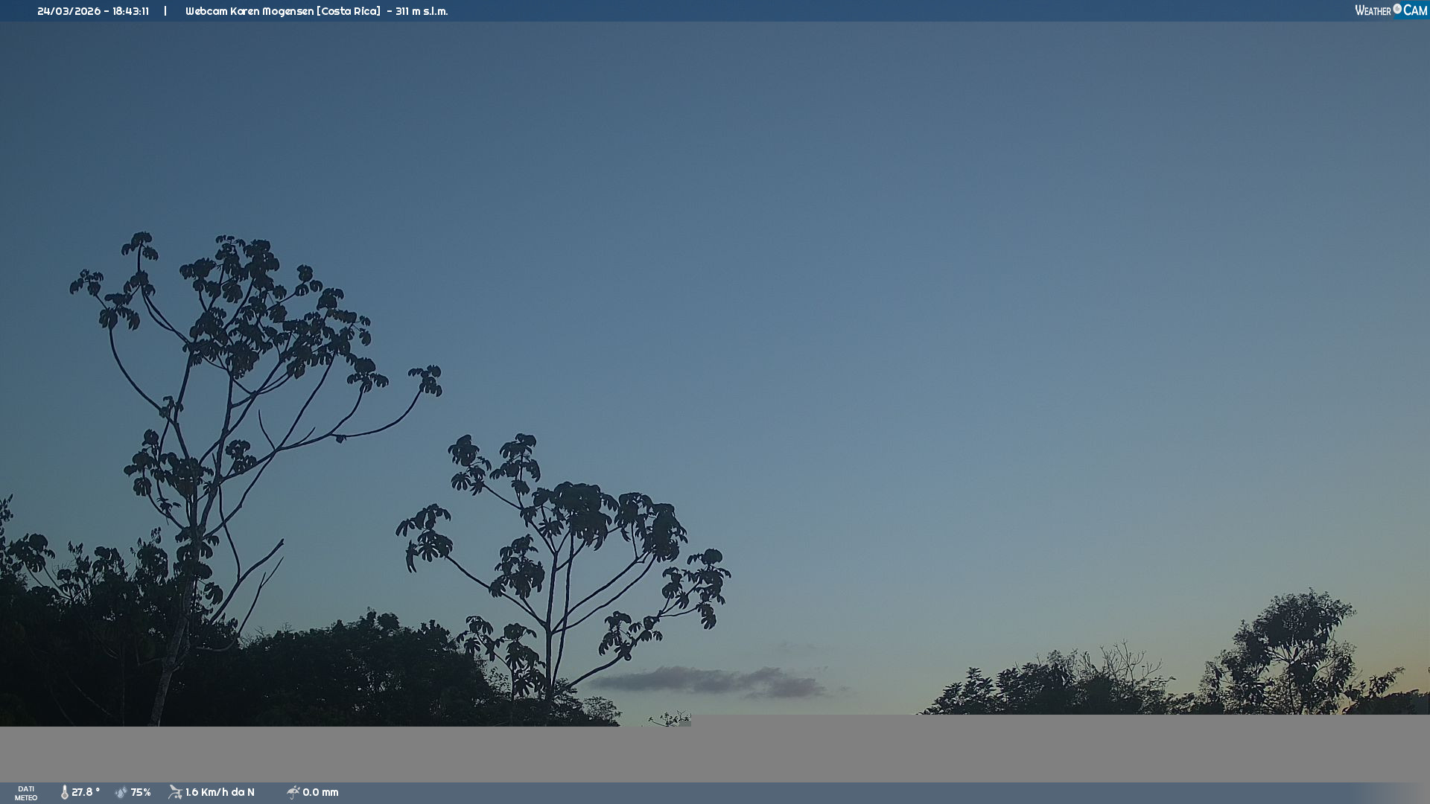Viewport: 1430px width, 804px height.
Task: Click the Webcam Karen Mogensen title
Action: 250,11
